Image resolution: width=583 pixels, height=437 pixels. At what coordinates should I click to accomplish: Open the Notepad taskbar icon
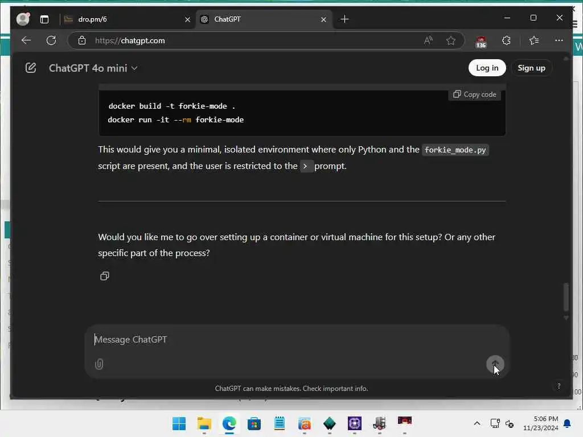(x=279, y=423)
